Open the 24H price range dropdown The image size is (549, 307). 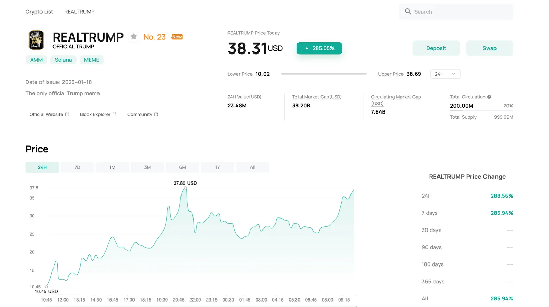tap(445, 74)
